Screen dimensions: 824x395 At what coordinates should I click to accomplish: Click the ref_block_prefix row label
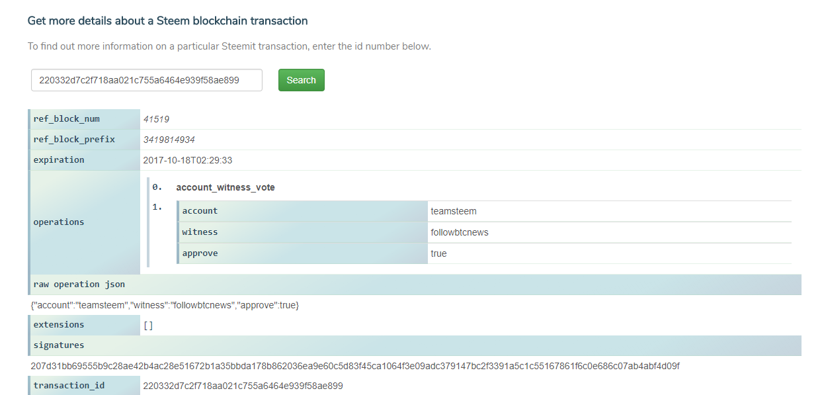74,140
